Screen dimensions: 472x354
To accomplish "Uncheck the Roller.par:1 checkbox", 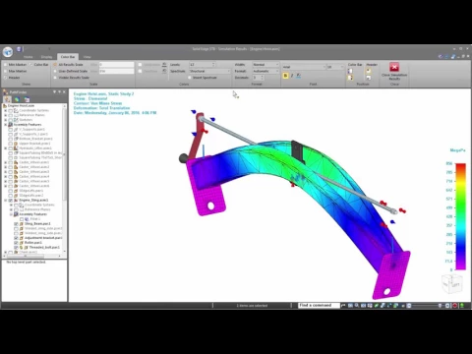I will (x=16, y=243).
